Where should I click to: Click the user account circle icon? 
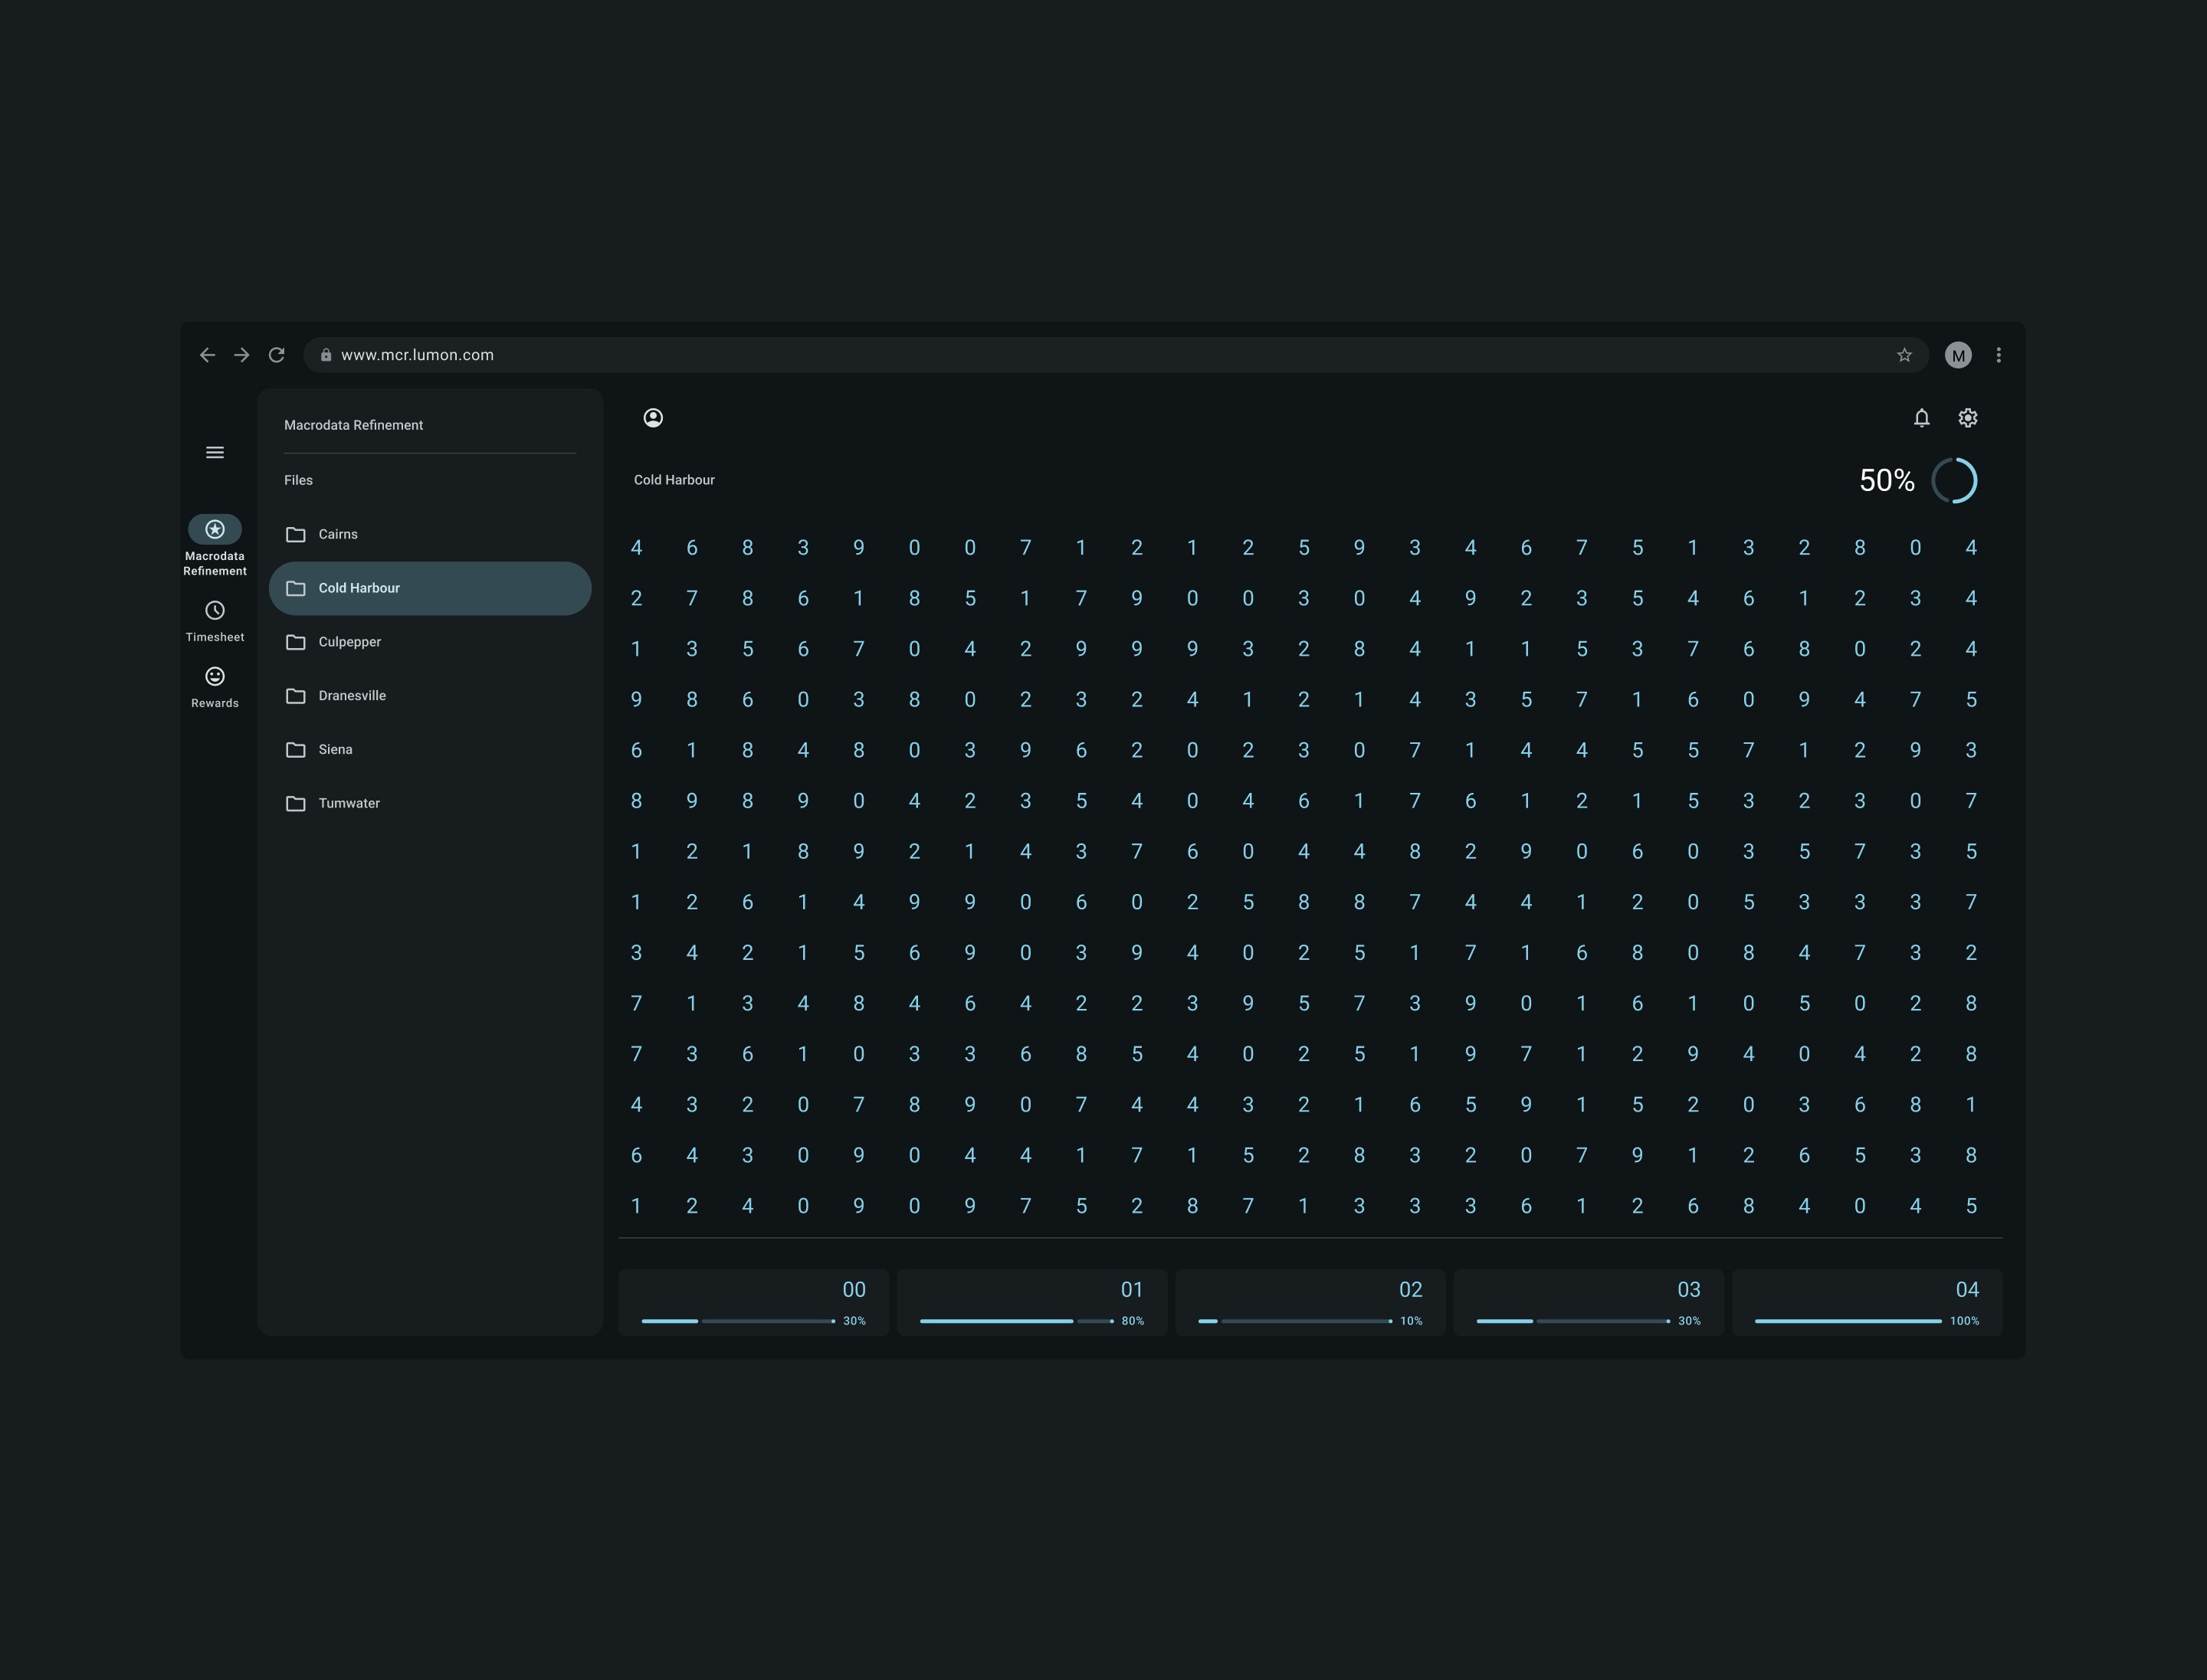654,418
